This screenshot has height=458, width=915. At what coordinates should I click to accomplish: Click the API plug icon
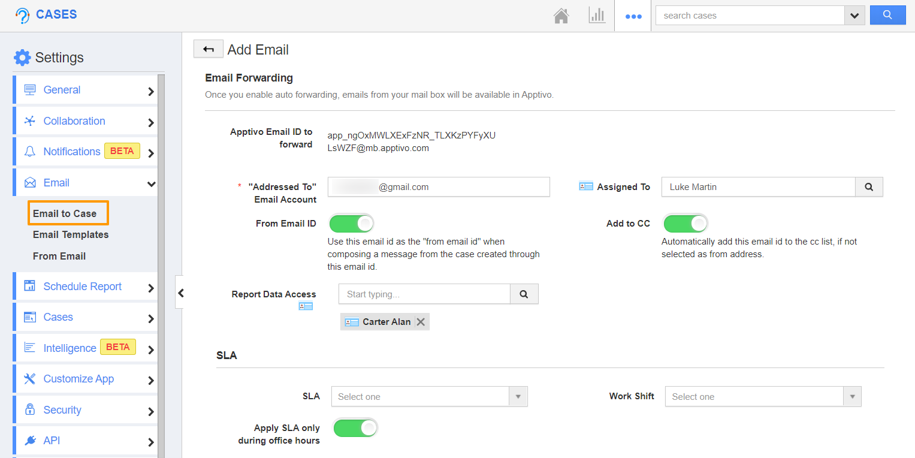[30, 441]
